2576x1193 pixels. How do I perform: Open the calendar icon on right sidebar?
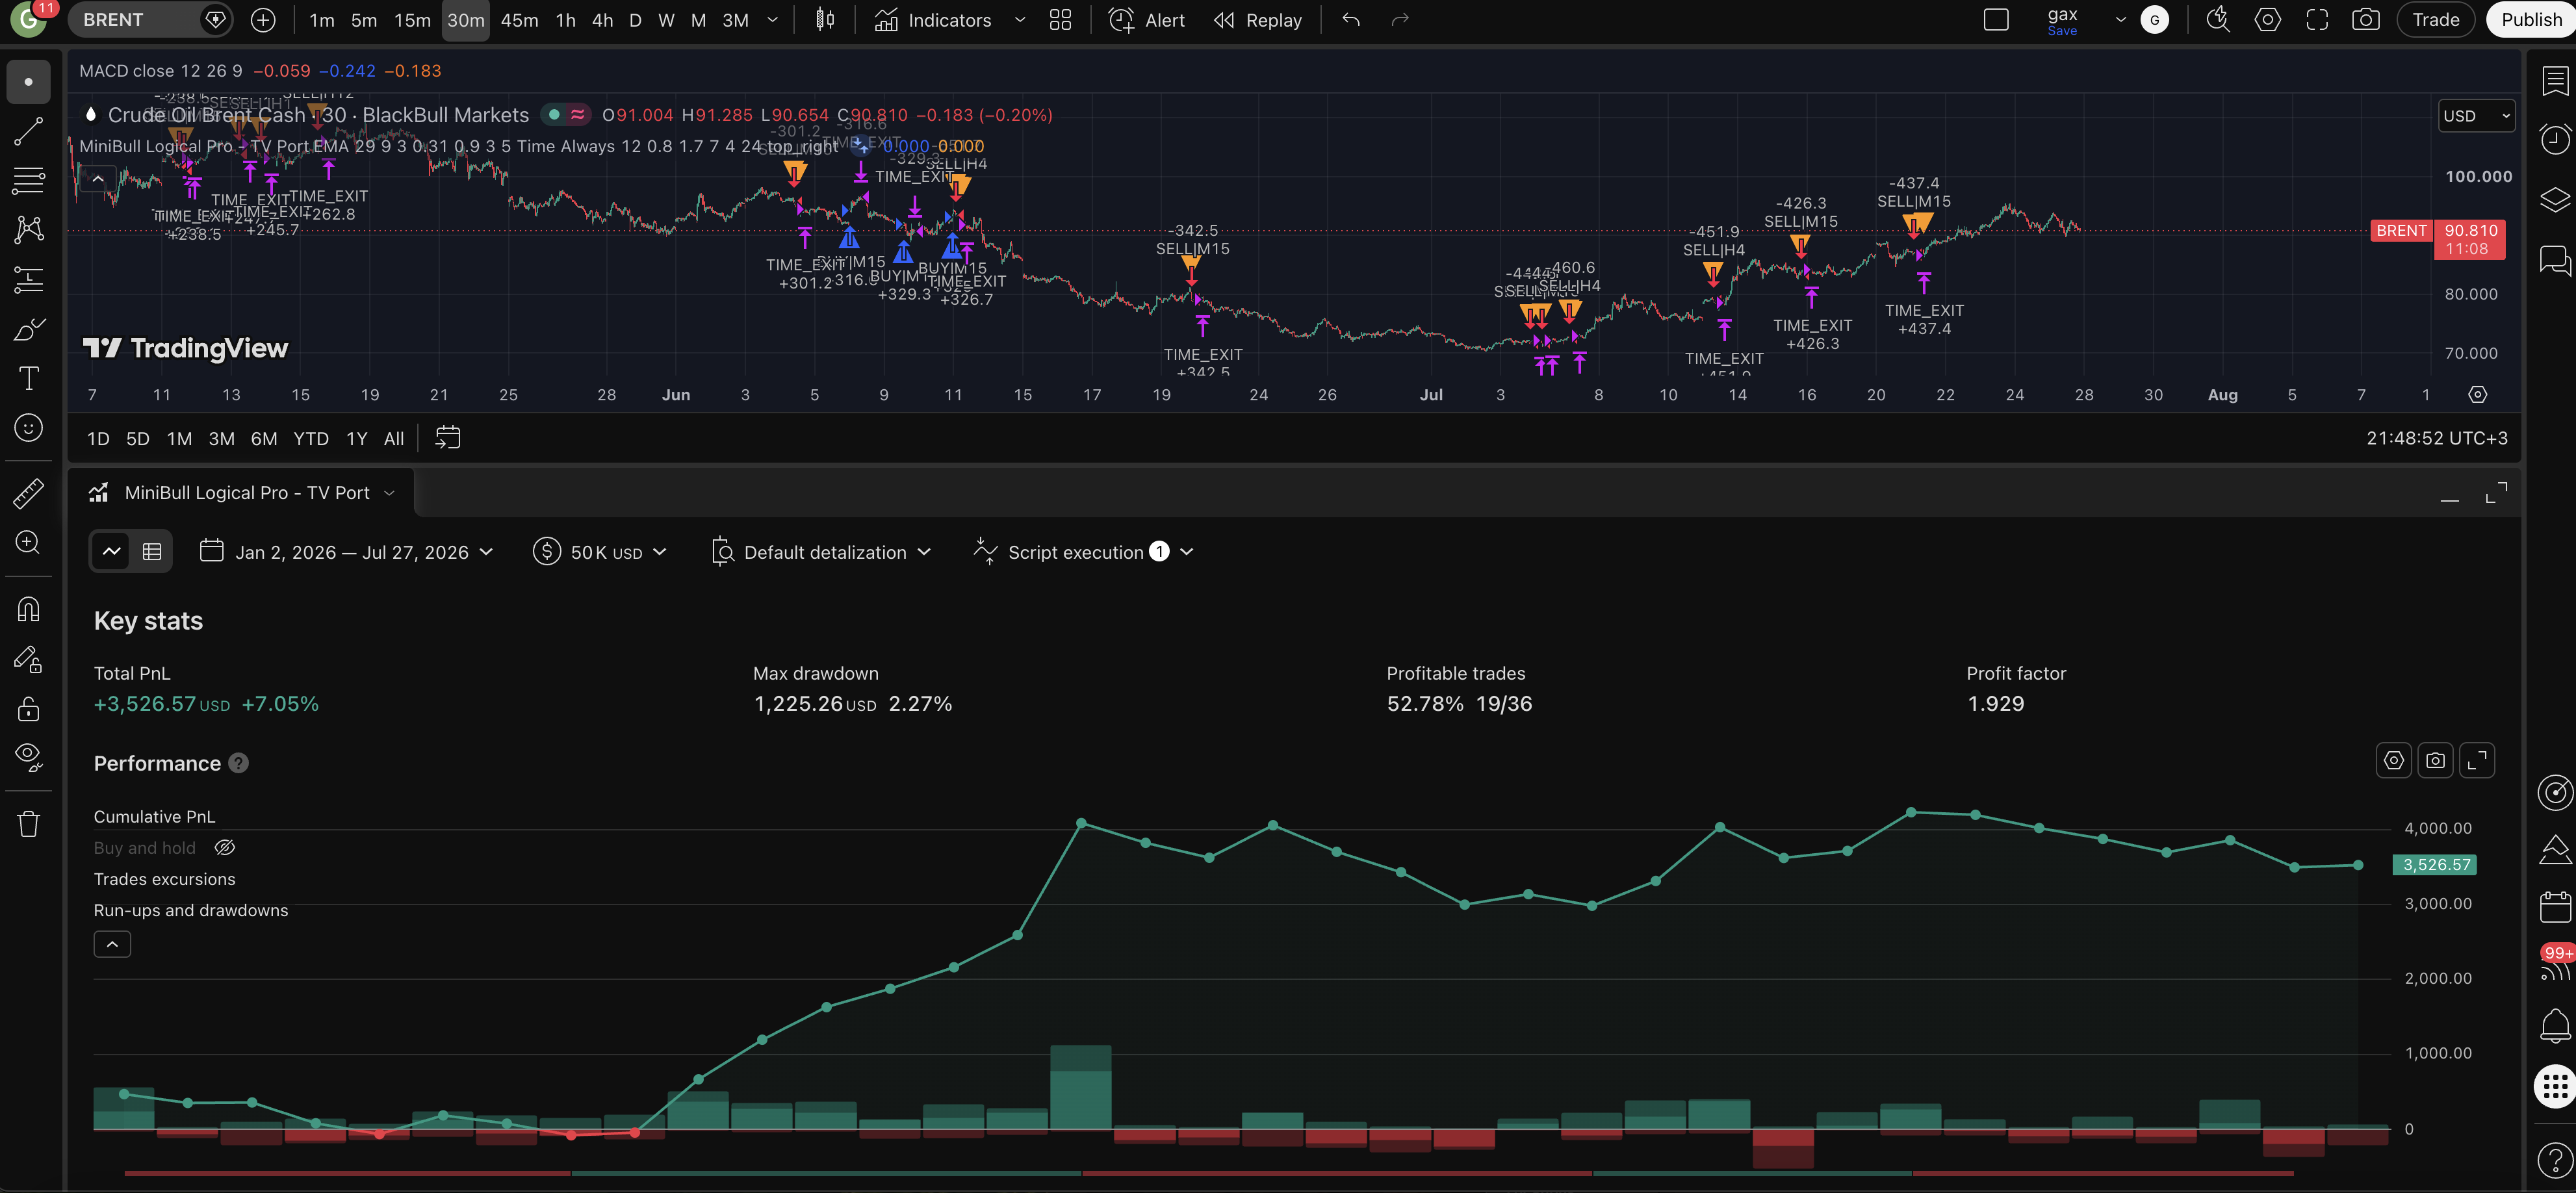click(x=2554, y=907)
